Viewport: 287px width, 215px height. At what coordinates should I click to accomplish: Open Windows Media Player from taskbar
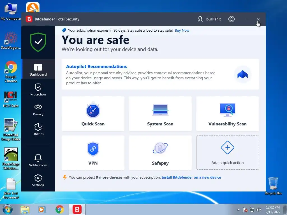point(42,210)
